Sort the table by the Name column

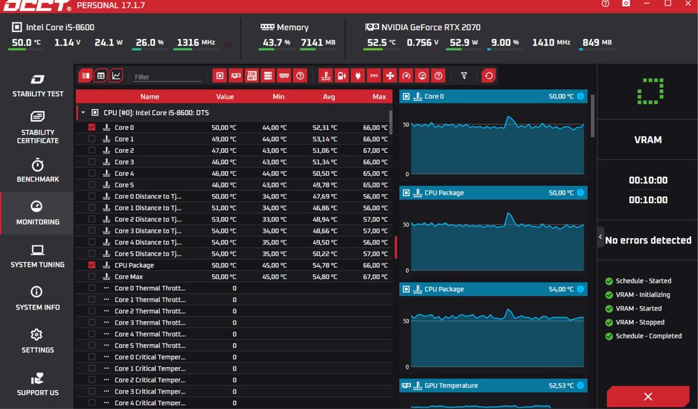149,96
